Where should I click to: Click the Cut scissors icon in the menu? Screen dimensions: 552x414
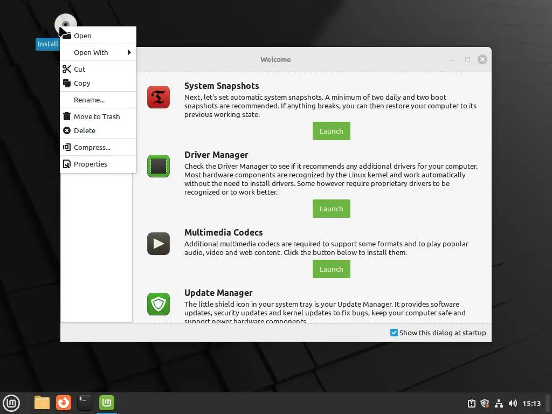pos(67,69)
